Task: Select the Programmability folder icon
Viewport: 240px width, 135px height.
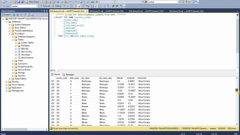Action: (16, 67)
